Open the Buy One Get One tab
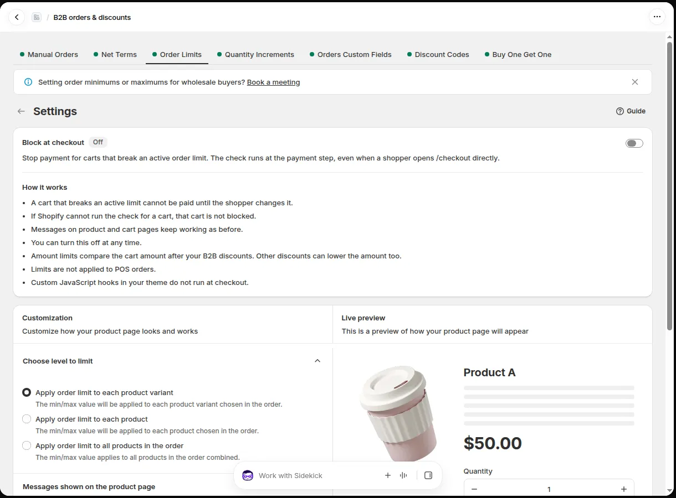Screen dimensions: 676x498 pos(518,54)
